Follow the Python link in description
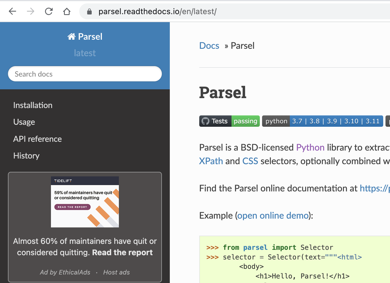The image size is (390, 283). pos(310,147)
